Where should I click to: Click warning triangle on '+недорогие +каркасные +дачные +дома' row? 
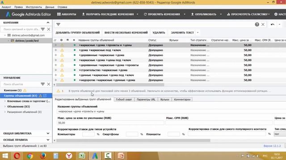pyautogui.click(x=62, y=80)
